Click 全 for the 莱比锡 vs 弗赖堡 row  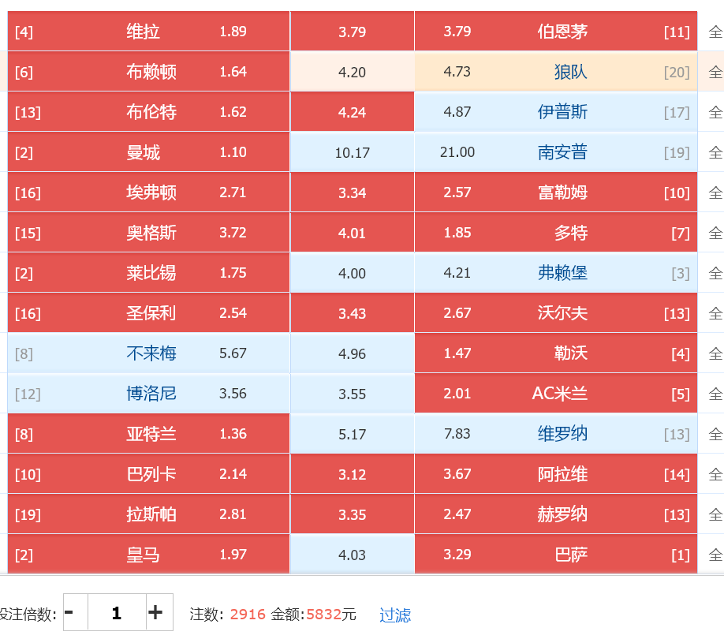tap(715, 272)
